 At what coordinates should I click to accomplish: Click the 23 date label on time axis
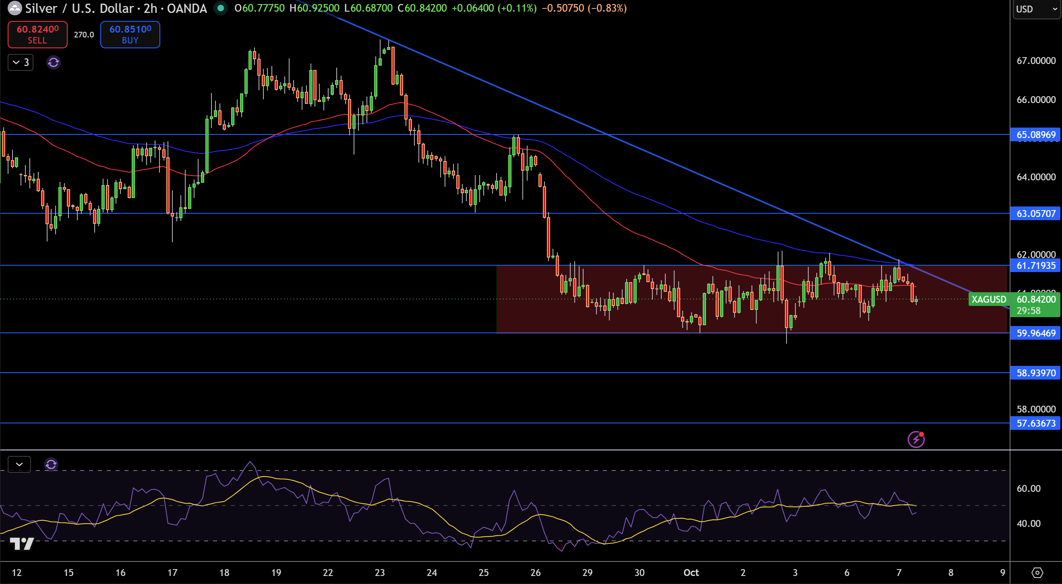(380, 572)
